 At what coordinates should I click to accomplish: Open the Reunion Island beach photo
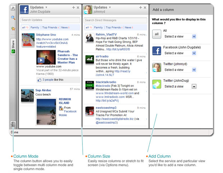46,112
